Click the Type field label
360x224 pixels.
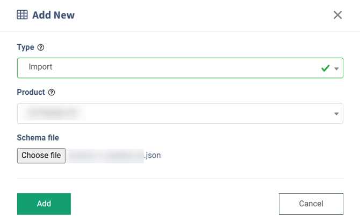(25, 47)
